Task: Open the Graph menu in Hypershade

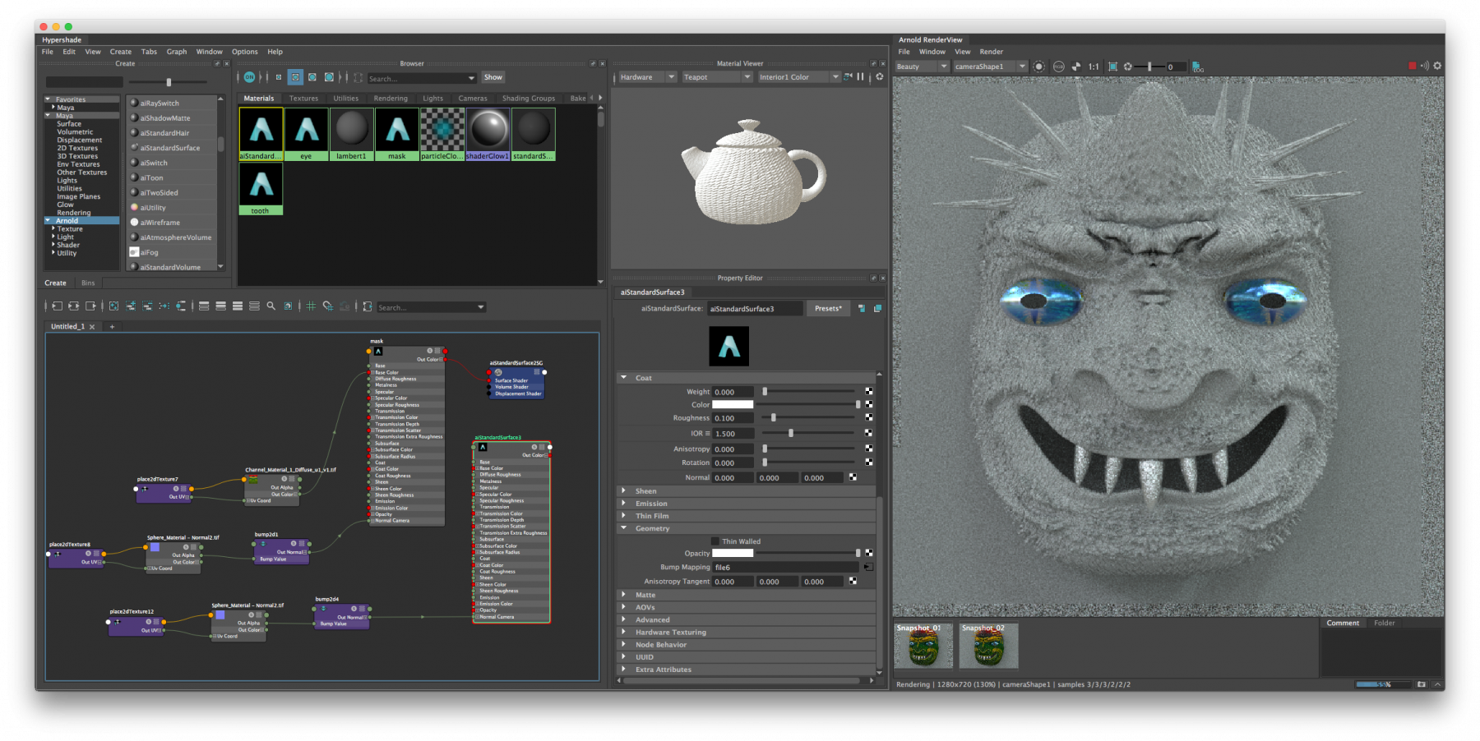Action: [177, 52]
